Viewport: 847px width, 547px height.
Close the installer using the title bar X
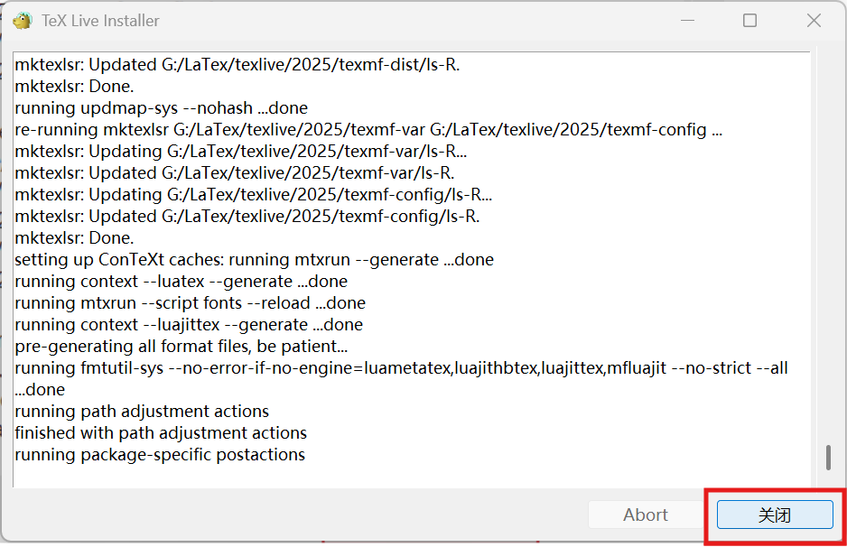coord(814,21)
